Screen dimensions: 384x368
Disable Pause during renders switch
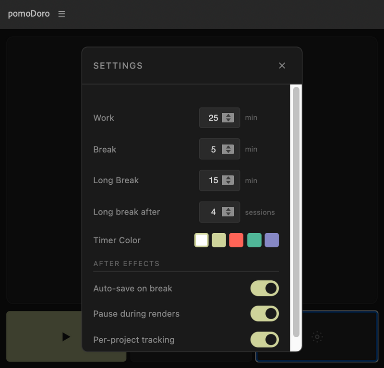pyautogui.click(x=264, y=314)
